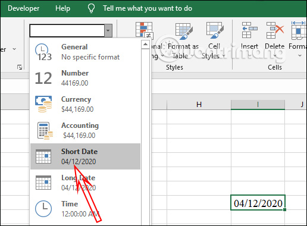The image size is (307, 226).
Task: Click the Number '12' icon
Action: coord(43,78)
